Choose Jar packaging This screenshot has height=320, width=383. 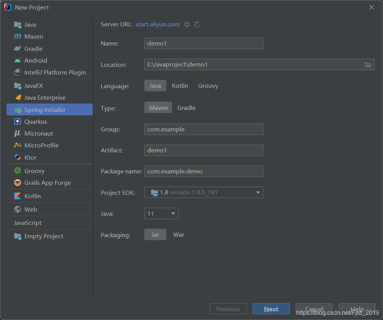[155, 235]
